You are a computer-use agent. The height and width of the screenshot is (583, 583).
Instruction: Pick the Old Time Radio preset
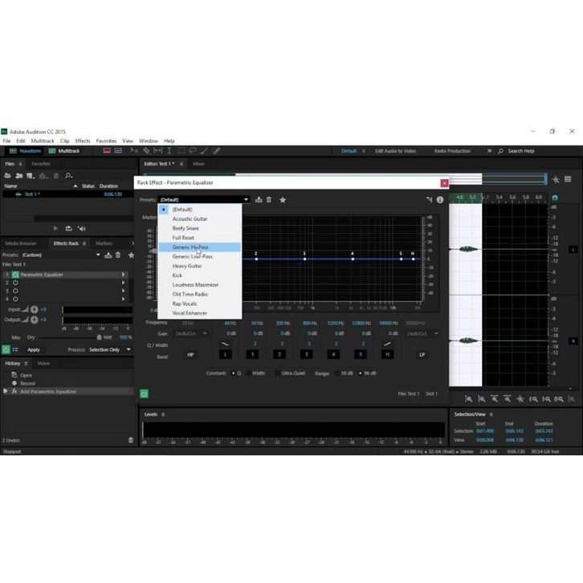click(x=190, y=294)
